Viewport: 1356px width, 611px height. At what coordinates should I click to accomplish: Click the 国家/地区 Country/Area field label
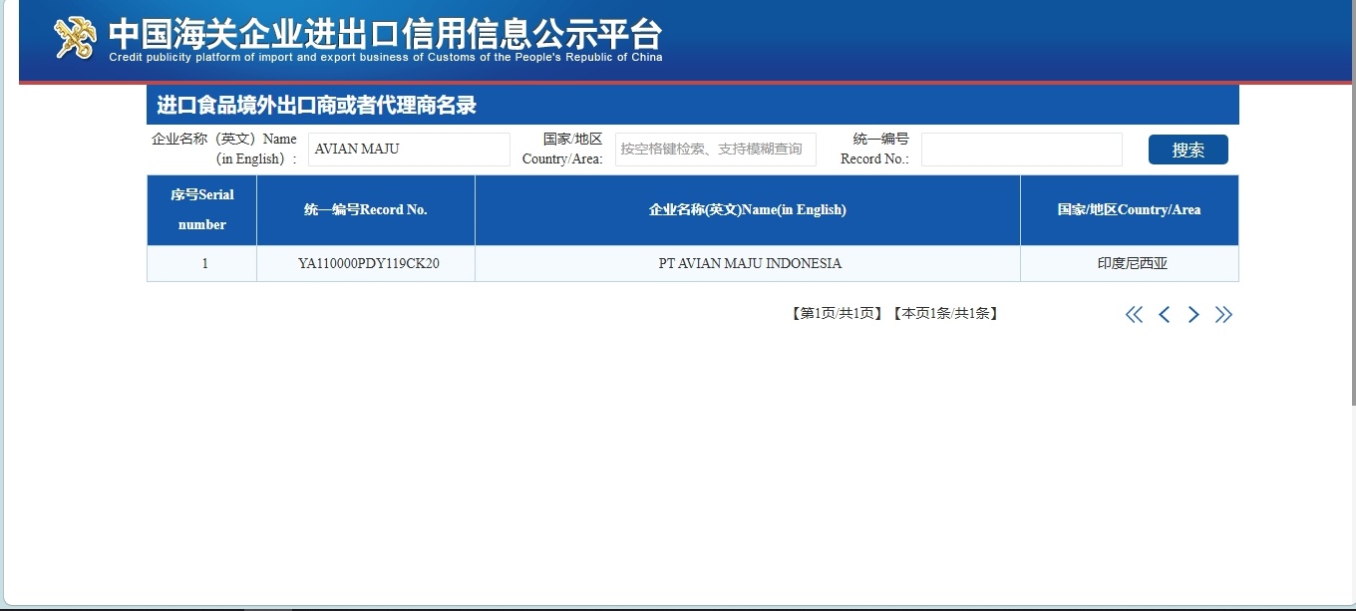pyautogui.click(x=562, y=149)
